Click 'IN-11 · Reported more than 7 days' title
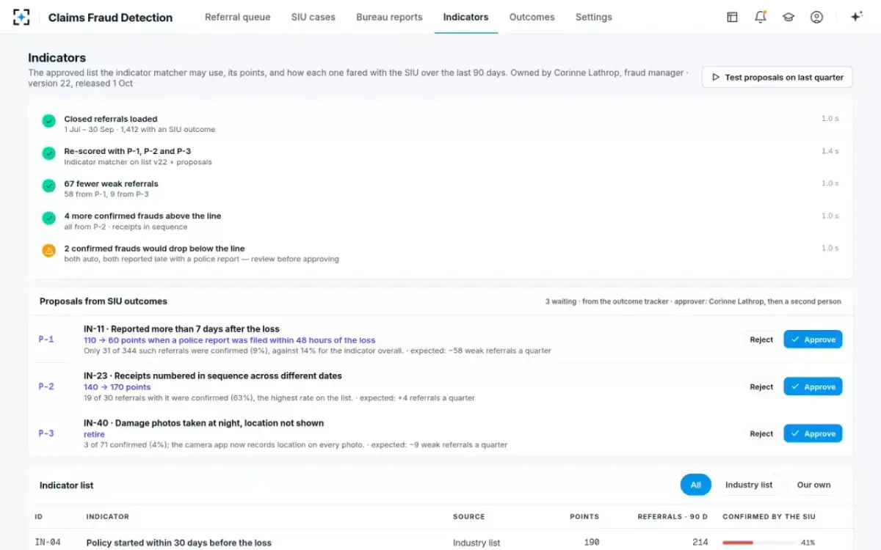The height and width of the screenshot is (550, 881). click(x=181, y=329)
